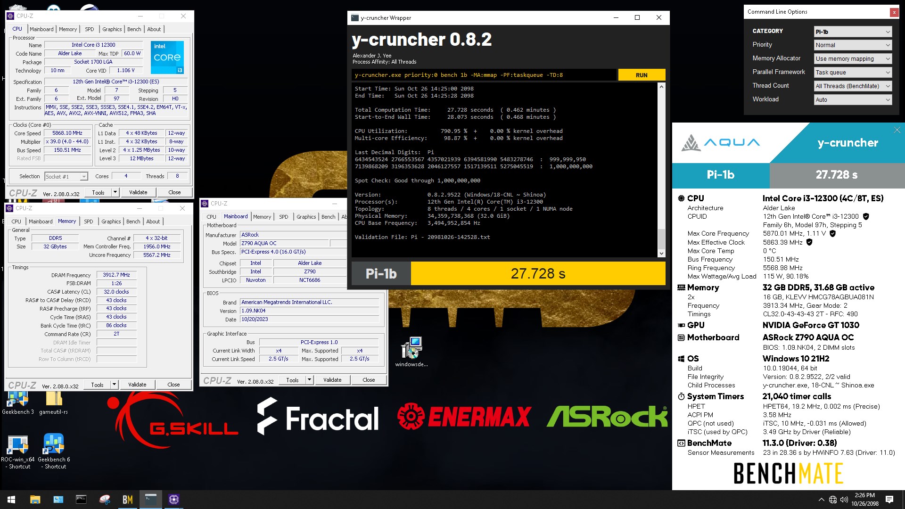Open the BenchMate BM taskbar icon
The width and height of the screenshot is (905, 509).
tap(128, 500)
